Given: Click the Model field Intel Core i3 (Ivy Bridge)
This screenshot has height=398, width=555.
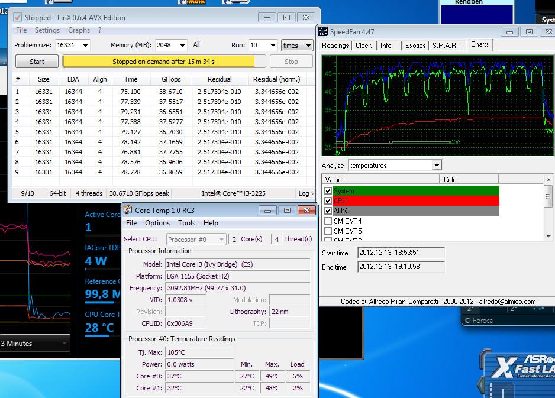Looking at the screenshot, I should pyautogui.click(x=237, y=264).
